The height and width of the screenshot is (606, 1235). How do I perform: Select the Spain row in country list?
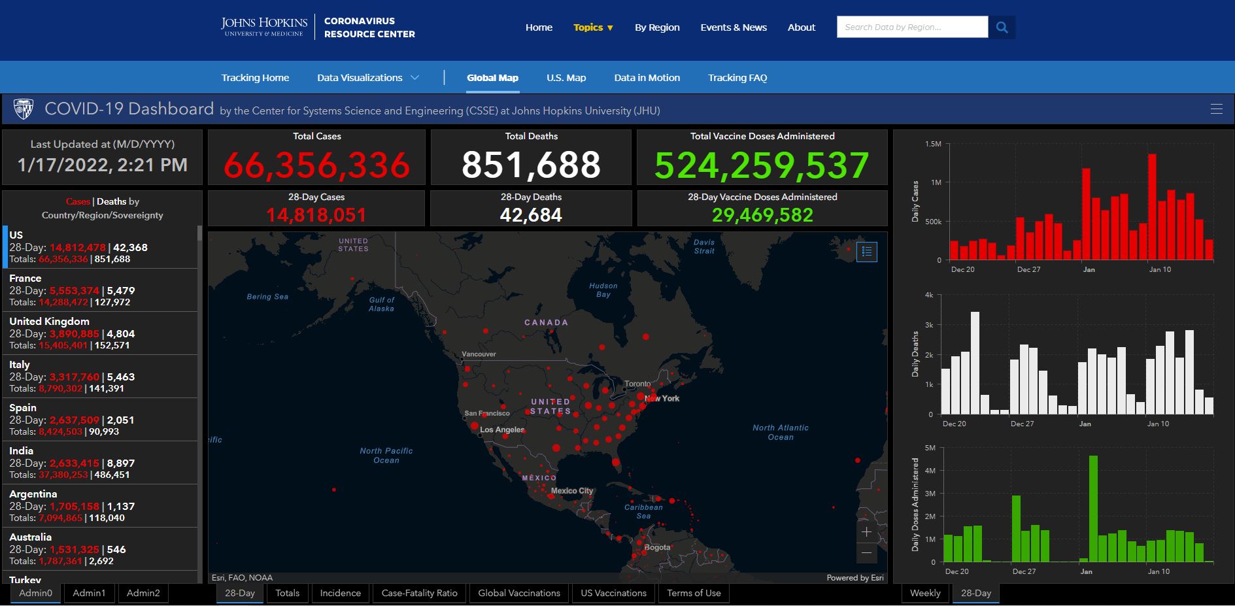pyautogui.click(x=101, y=420)
